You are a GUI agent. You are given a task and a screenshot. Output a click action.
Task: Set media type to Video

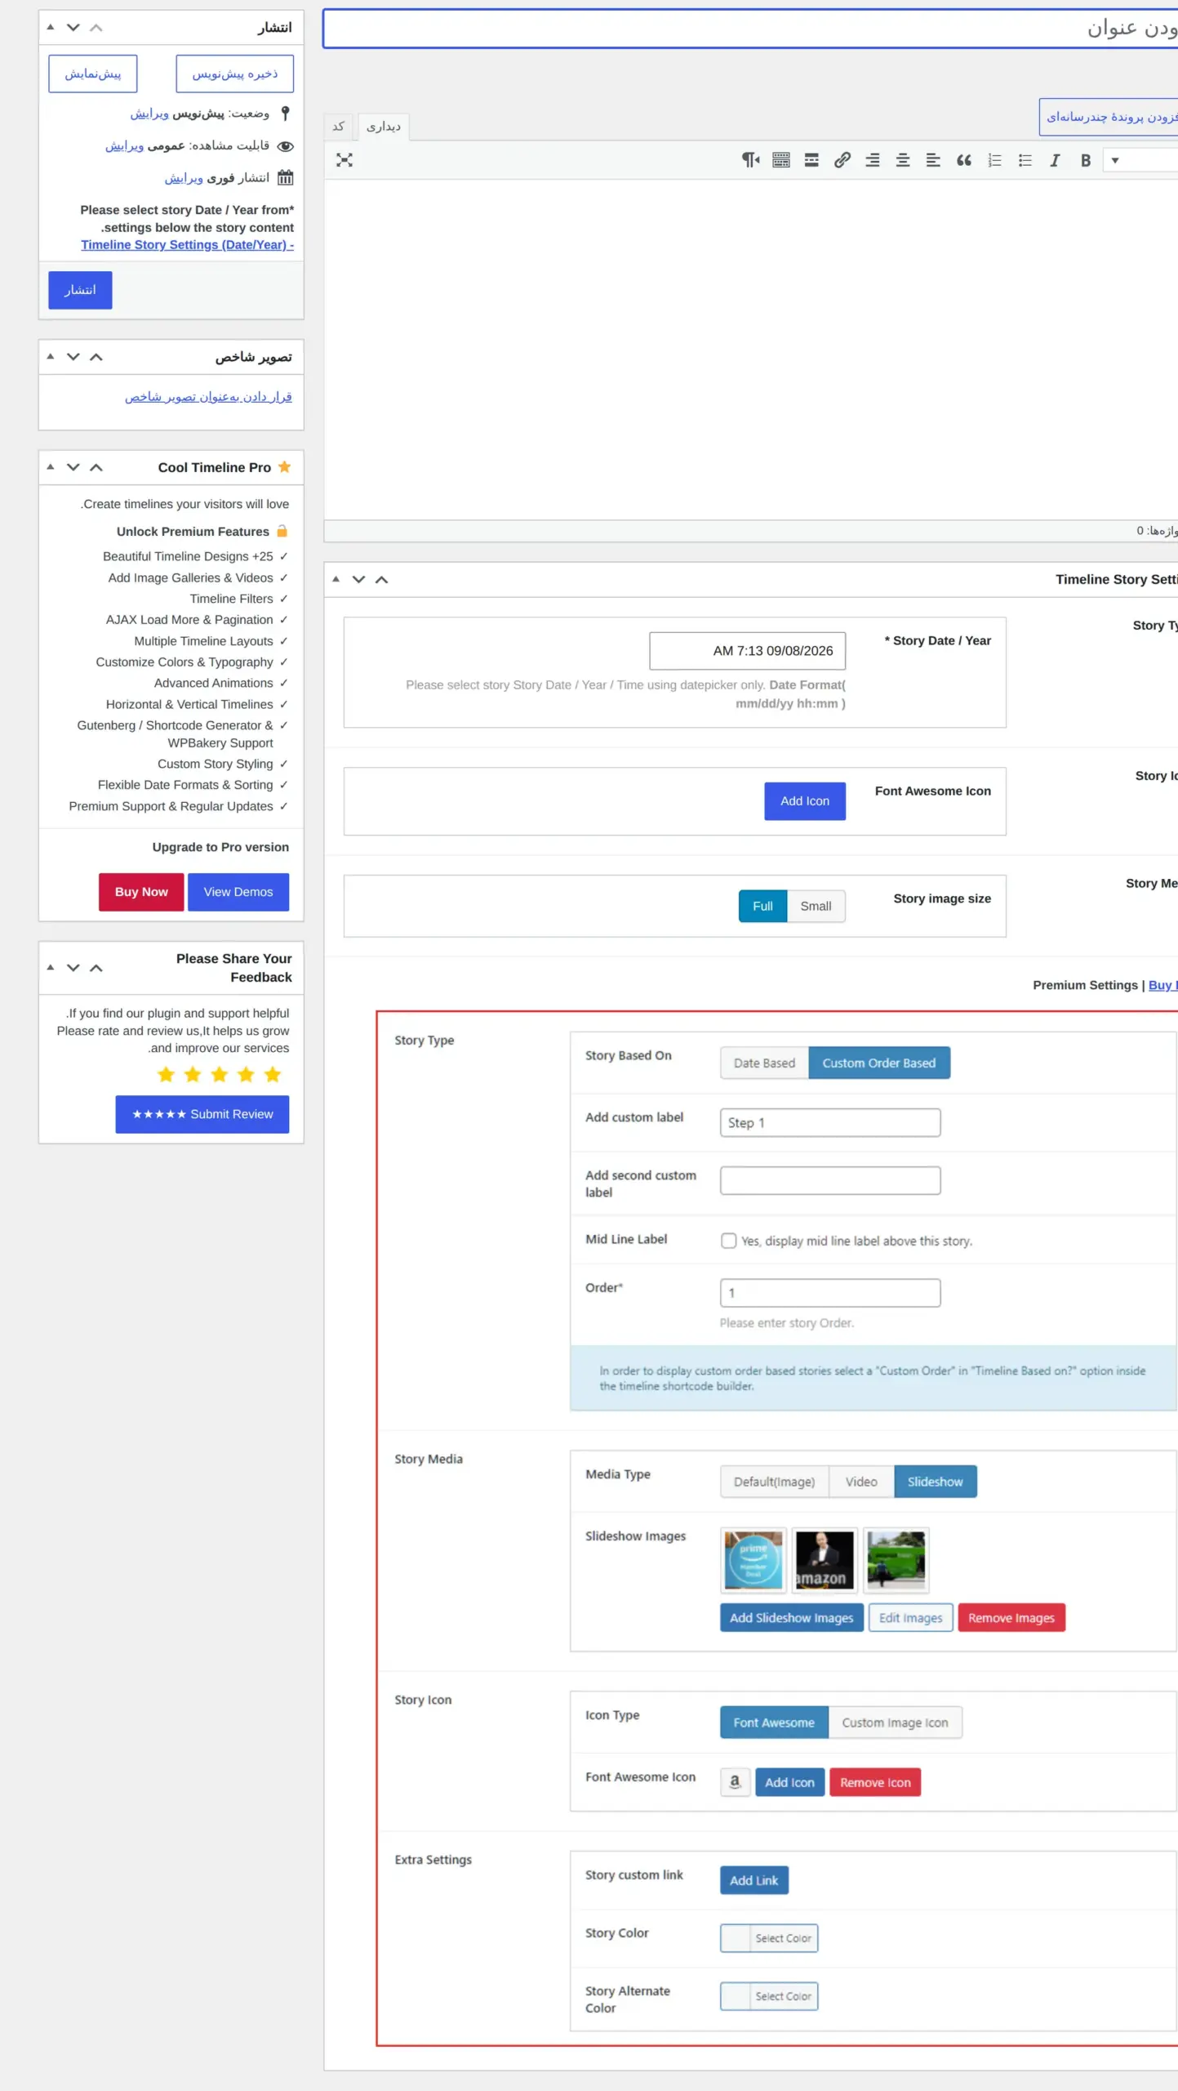tap(861, 1481)
